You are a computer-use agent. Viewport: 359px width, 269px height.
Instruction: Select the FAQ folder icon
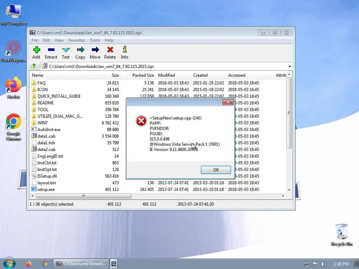(x=34, y=83)
